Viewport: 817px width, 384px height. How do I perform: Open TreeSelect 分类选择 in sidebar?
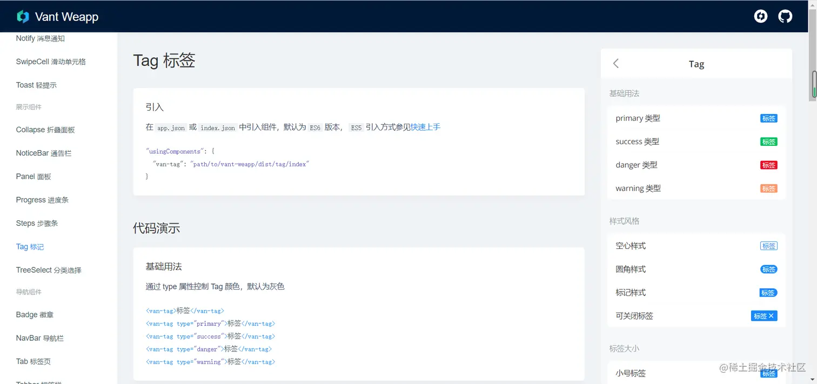pos(49,270)
